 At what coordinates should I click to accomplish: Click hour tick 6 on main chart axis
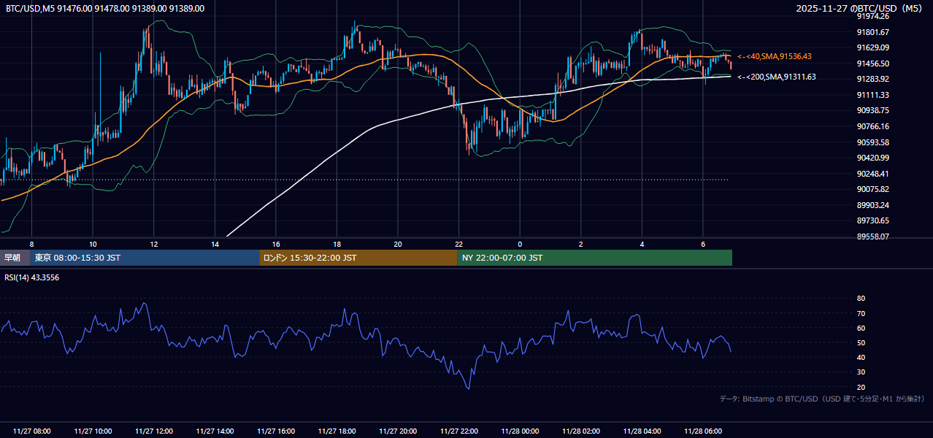tap(702, 244)
